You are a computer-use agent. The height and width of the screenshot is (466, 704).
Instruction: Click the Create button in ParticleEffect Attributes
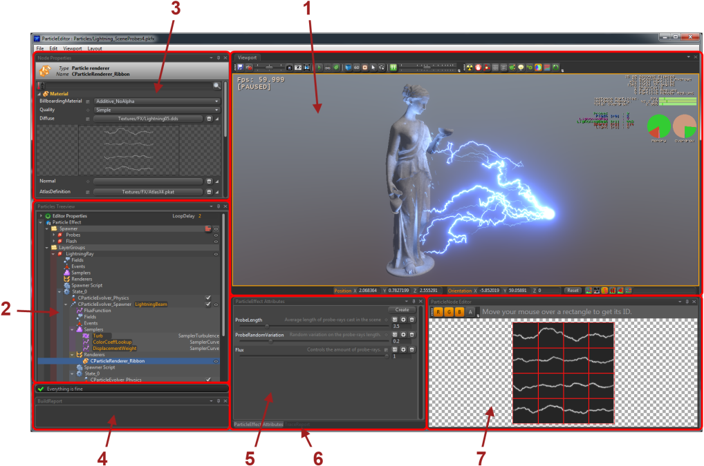(x=402, y=310)
